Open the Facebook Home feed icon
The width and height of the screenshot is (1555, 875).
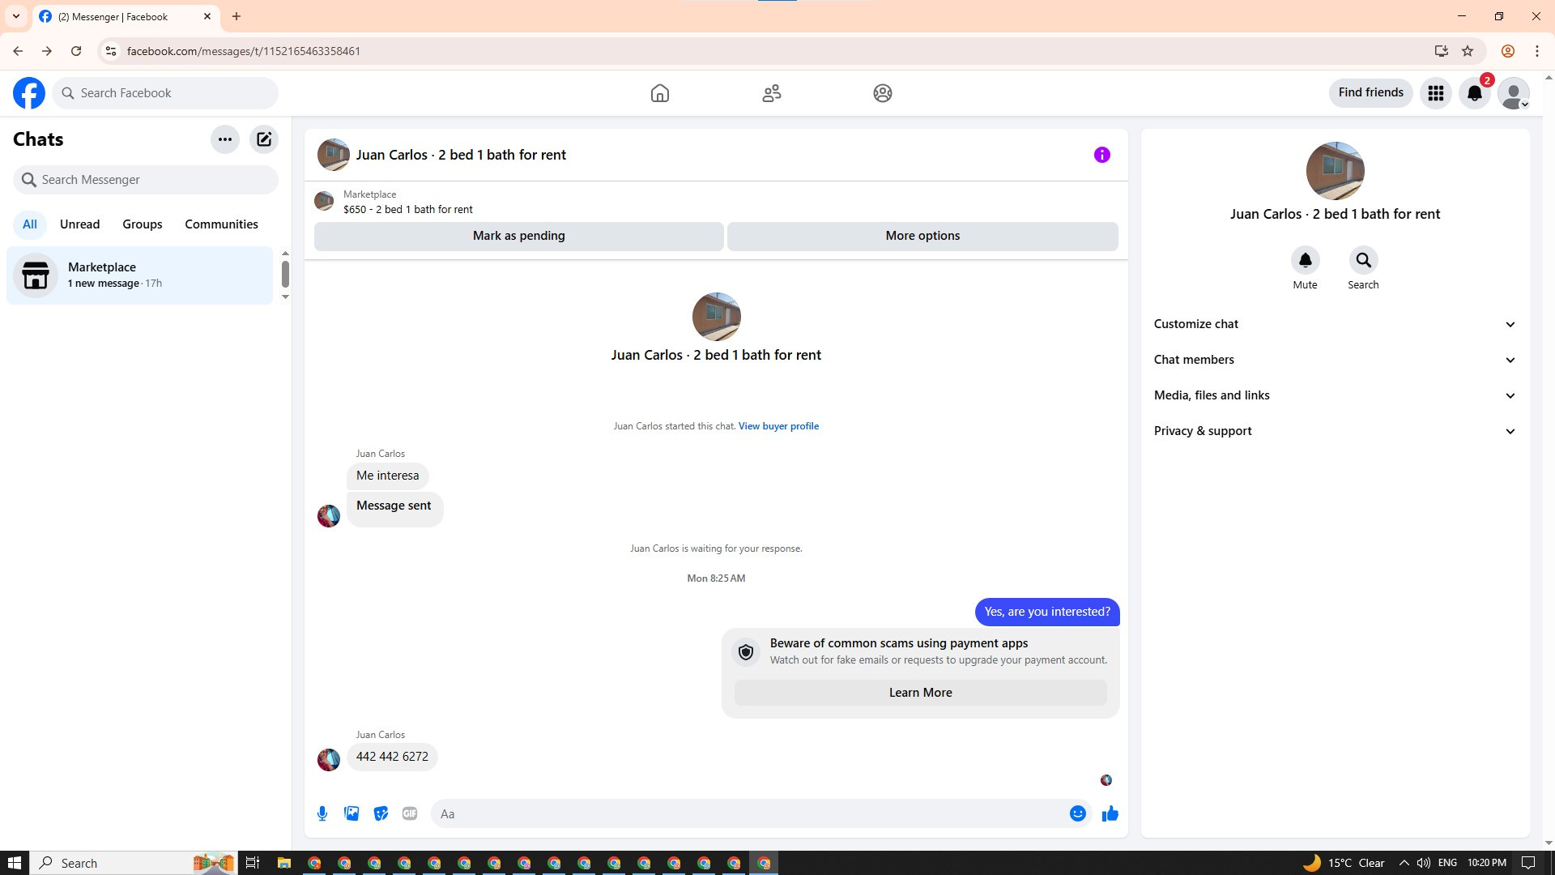(x=660, y=93)
